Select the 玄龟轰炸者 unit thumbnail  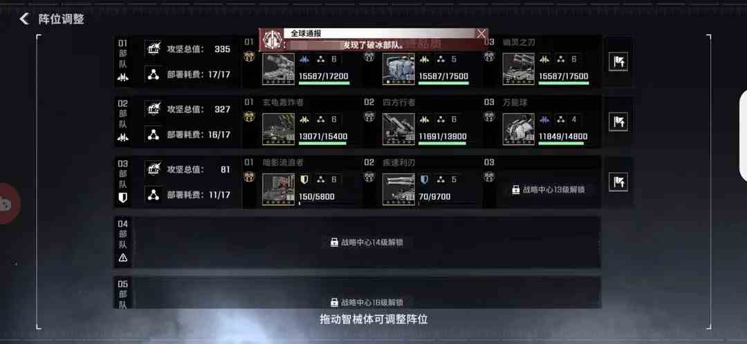[278, 129]
